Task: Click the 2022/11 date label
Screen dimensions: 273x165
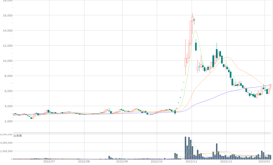Action: click(x=191, y=162)
